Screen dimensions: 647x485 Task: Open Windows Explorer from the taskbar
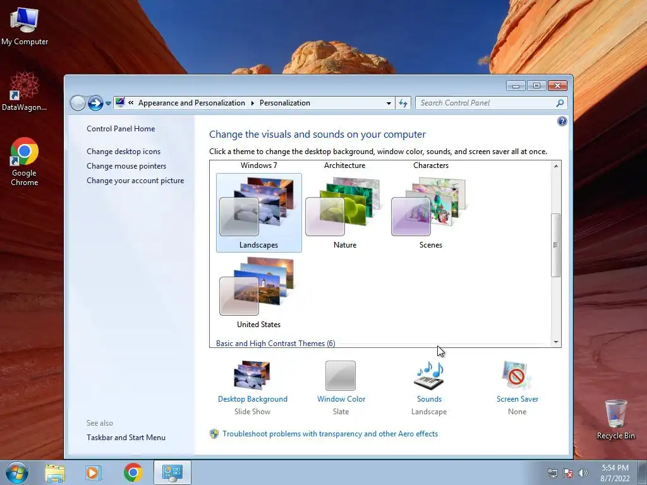pos(55,472)
